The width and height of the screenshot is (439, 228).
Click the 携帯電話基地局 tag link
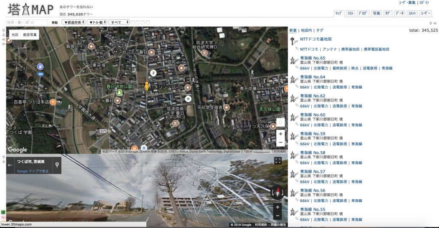[x=376, y=49]
